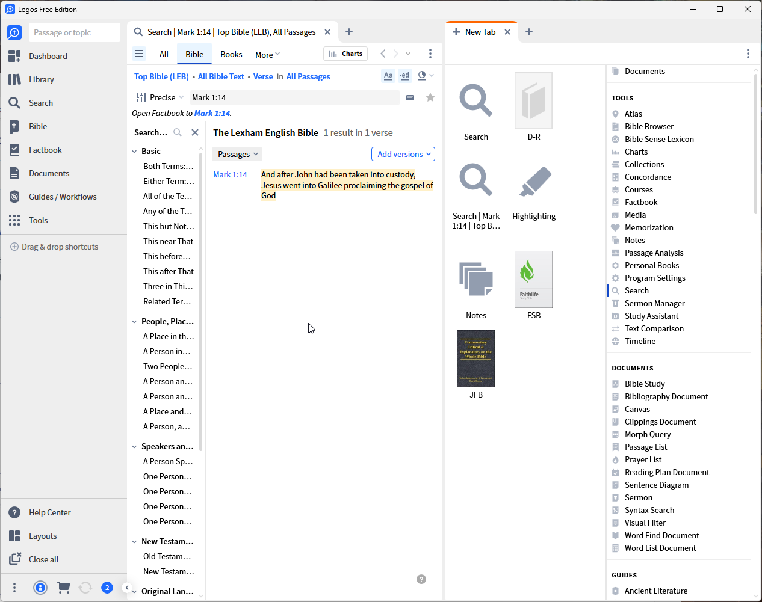
Task: Open the user account profile icon
Action: coord(40,588)
